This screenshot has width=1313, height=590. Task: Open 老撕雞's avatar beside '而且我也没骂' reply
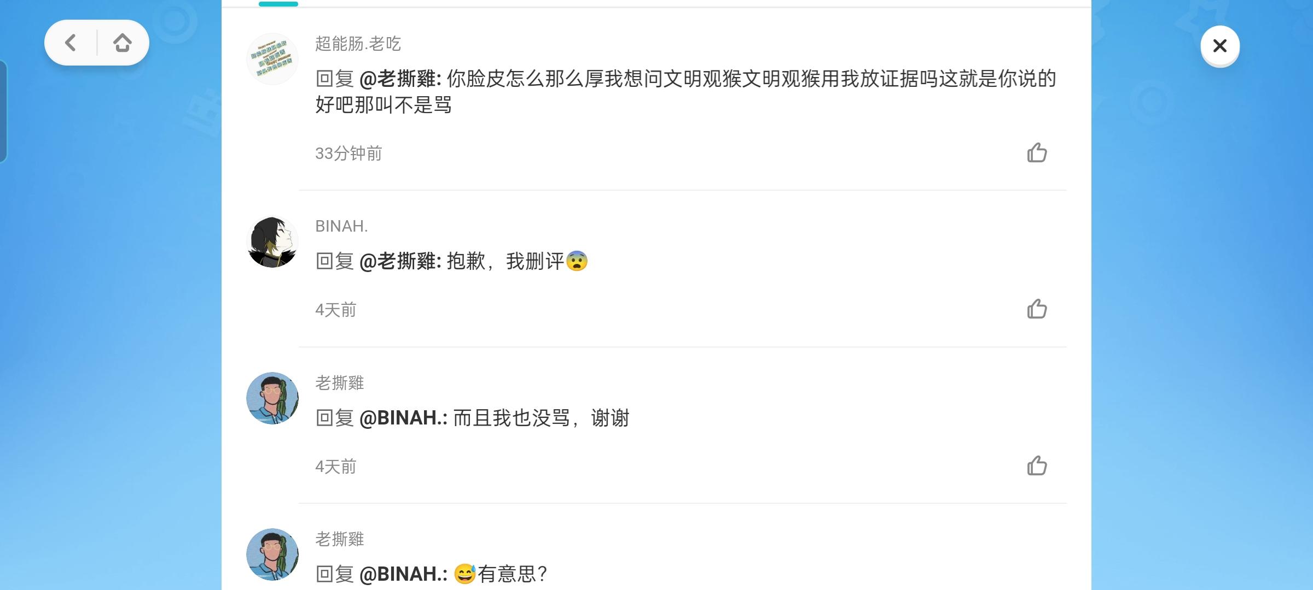[272, 398]
